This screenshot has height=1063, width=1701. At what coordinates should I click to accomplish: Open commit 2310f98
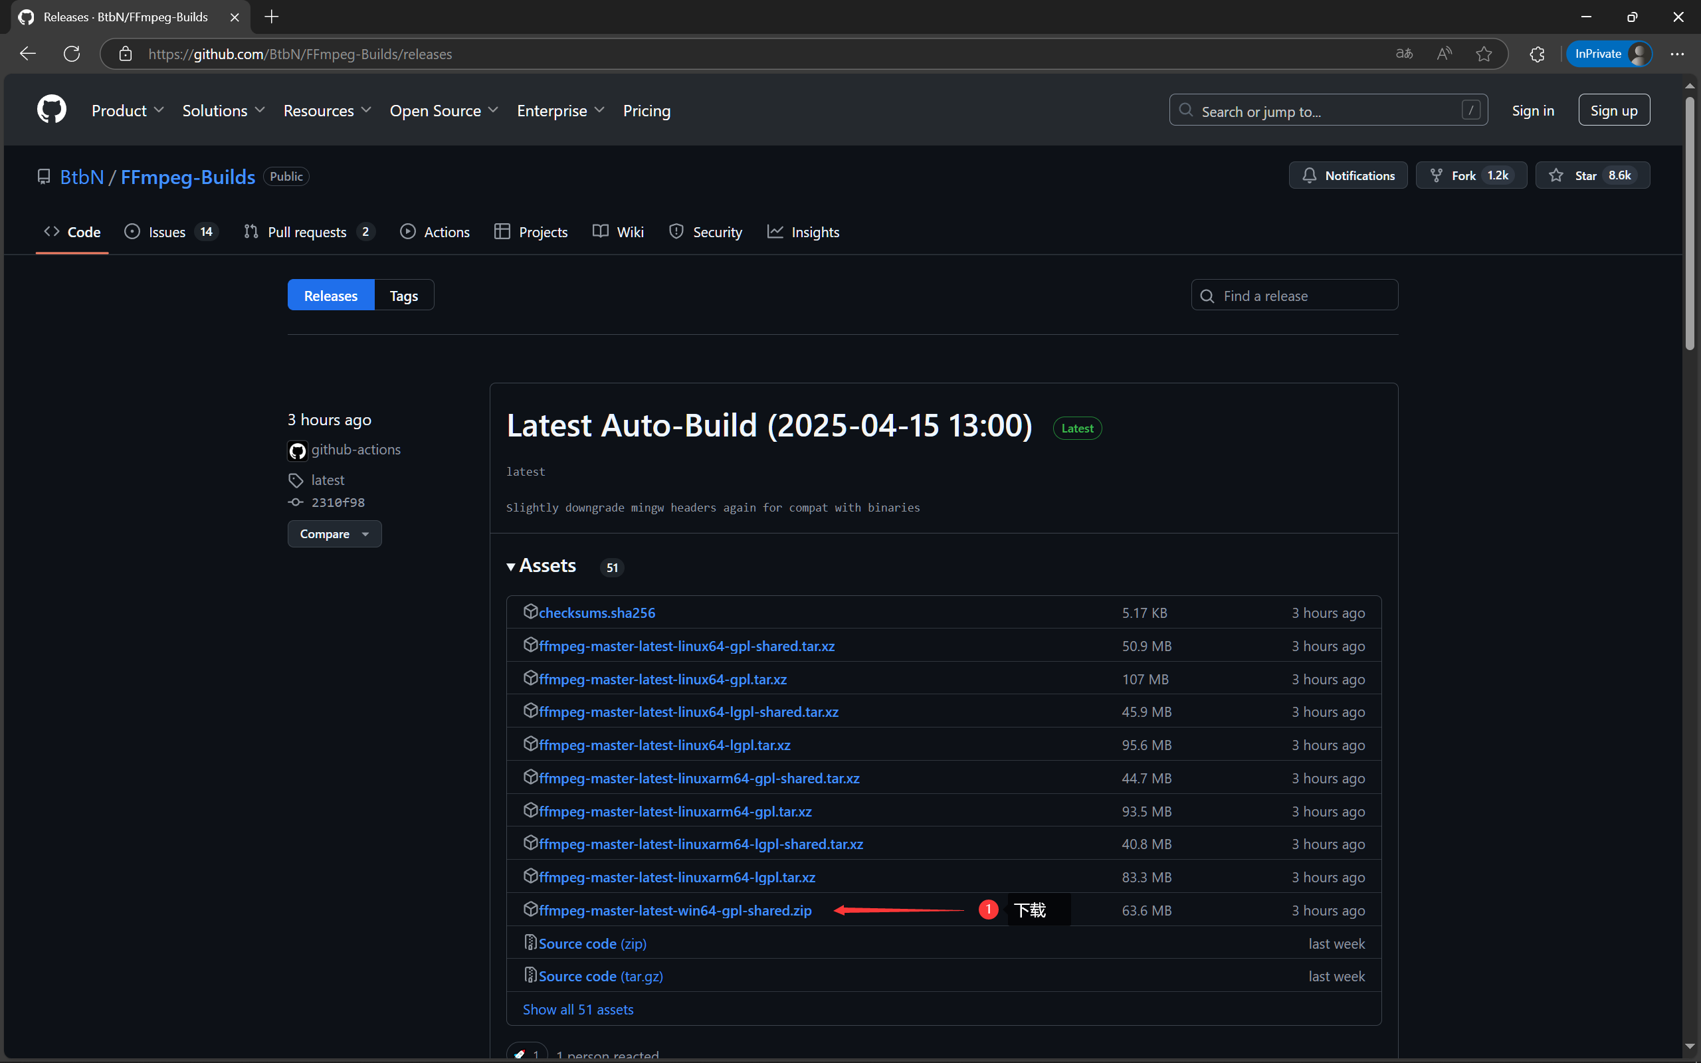(x=338, y=502)
